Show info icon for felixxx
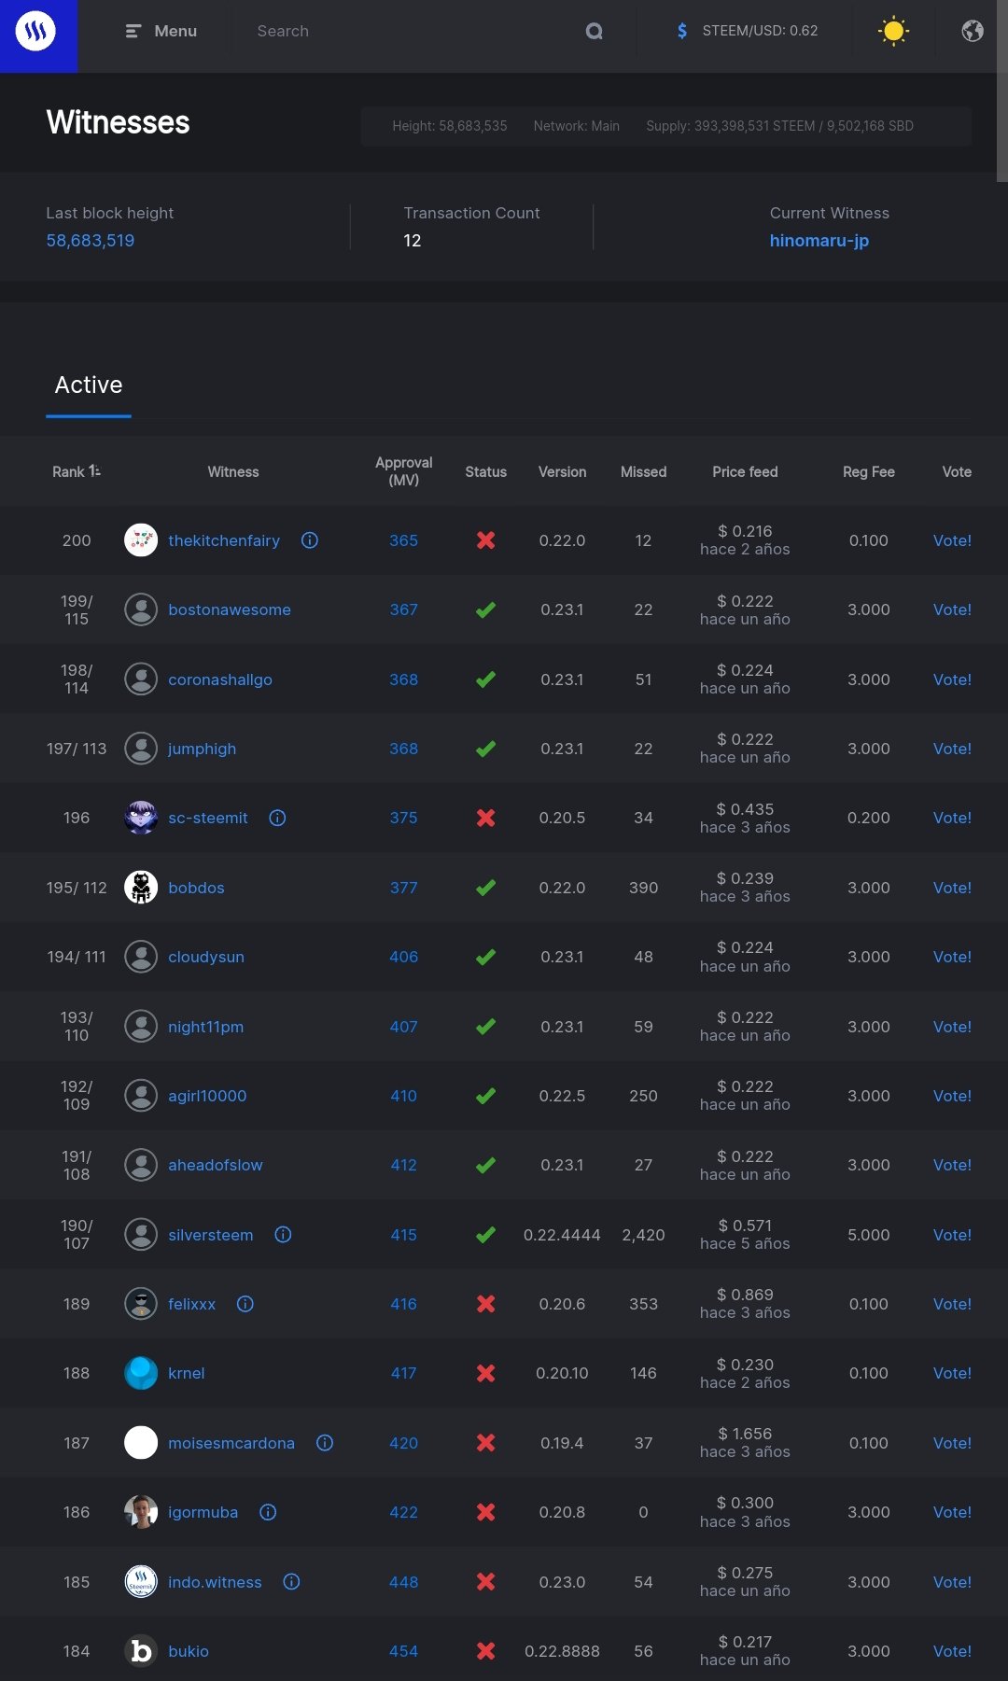Image resolution: width=1008 pixels, height=1681 pixels. [245, 1304]
